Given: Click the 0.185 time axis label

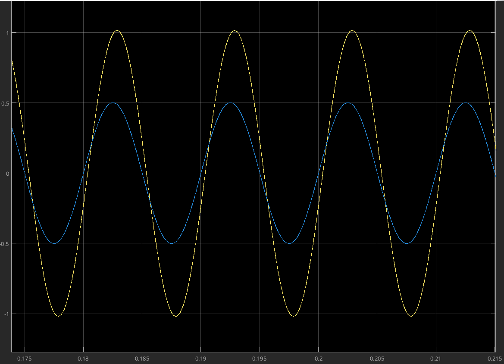Looking at the screenshot, I should [142, 358].
